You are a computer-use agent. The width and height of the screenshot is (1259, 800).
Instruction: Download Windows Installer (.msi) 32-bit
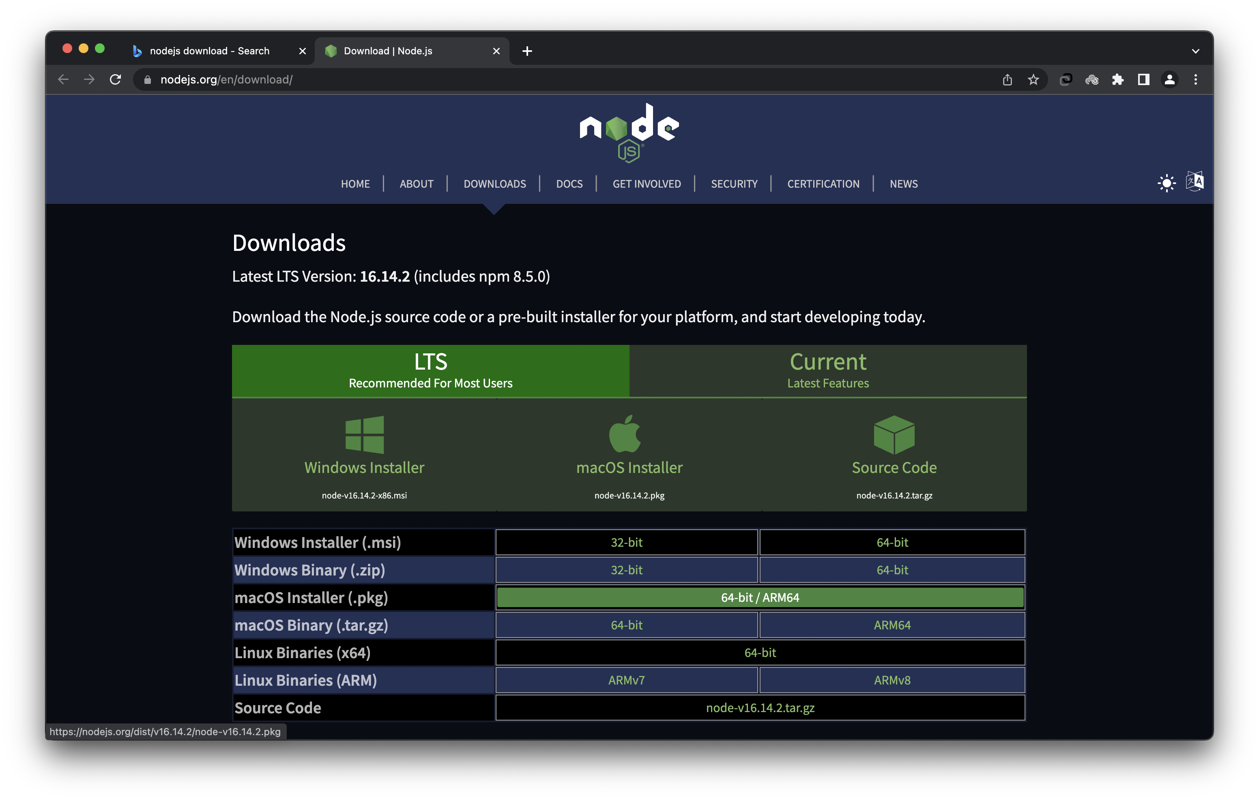pyautogui.click(x=626, y=542)
